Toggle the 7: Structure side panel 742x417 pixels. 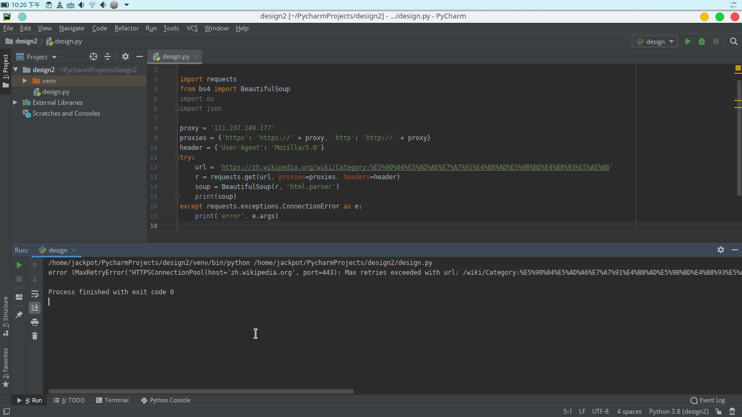5,316
